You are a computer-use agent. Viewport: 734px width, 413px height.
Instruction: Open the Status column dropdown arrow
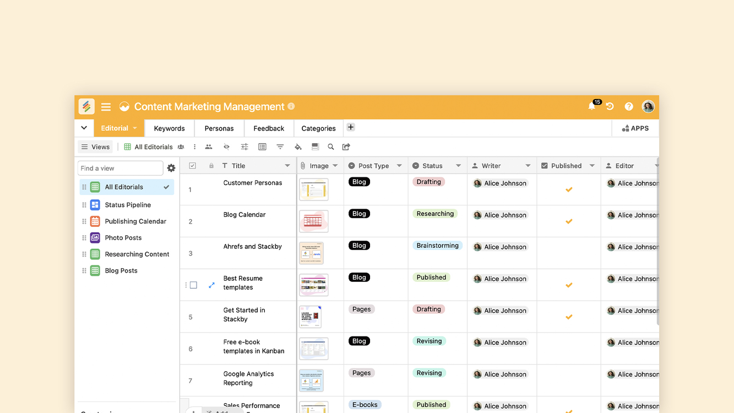click(458, 166)
